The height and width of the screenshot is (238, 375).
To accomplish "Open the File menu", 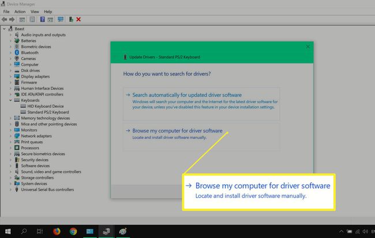I will click(6, 12).
